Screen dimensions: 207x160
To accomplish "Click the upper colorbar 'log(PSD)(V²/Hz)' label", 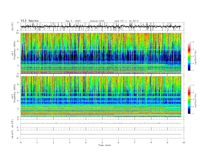I will tap(195, 58).
